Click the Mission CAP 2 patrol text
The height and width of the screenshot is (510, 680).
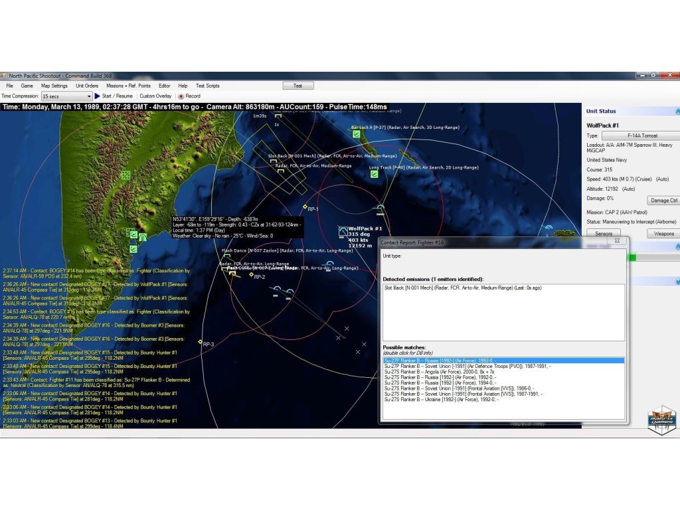coord(617,212)
